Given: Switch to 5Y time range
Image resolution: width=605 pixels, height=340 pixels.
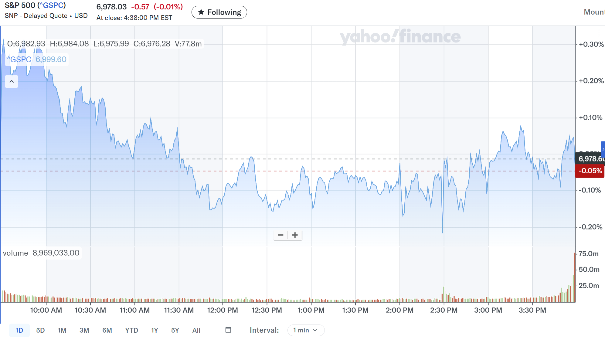Looking at the screenshot, I should [175, 330].
